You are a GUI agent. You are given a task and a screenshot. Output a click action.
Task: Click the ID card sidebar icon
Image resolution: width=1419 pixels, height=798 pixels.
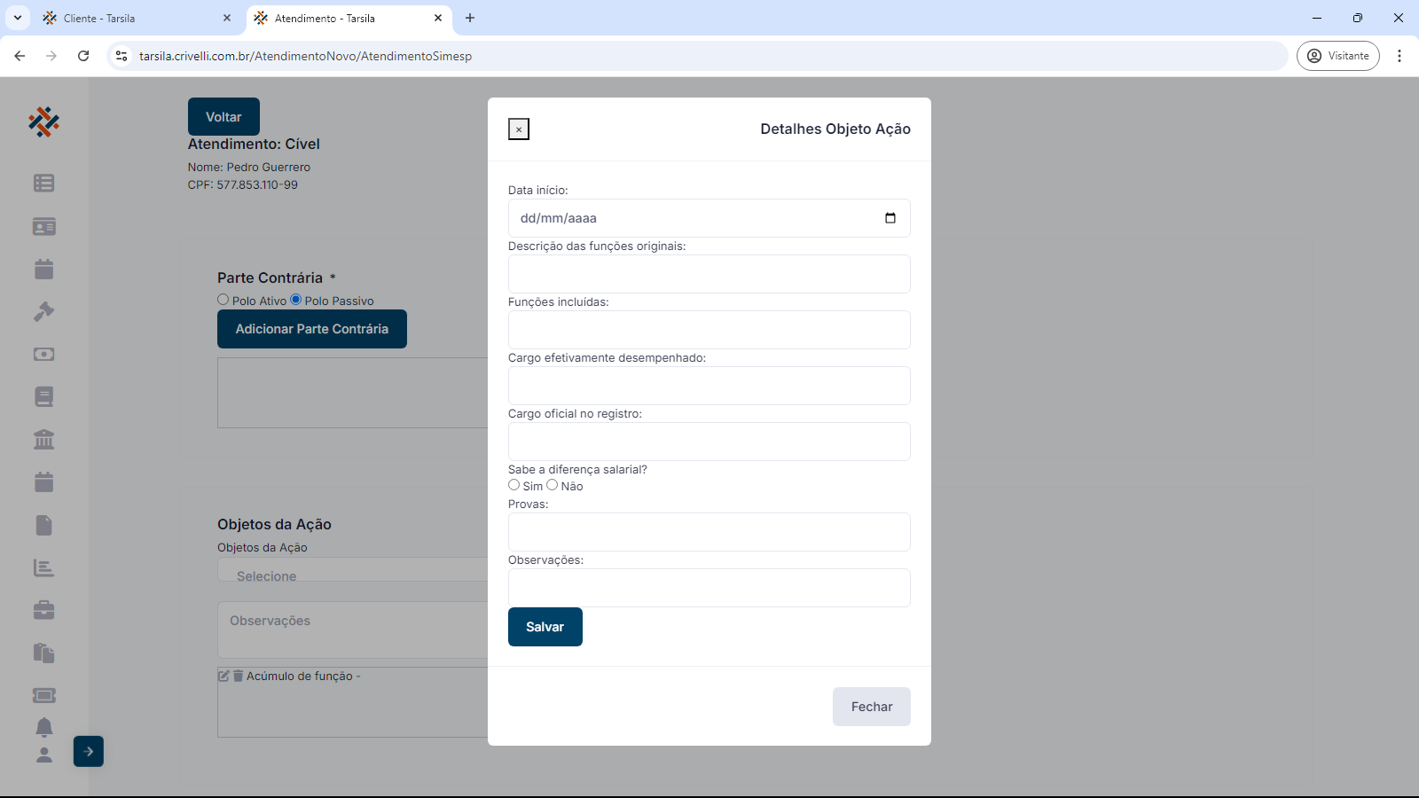[x=43, y=227]
